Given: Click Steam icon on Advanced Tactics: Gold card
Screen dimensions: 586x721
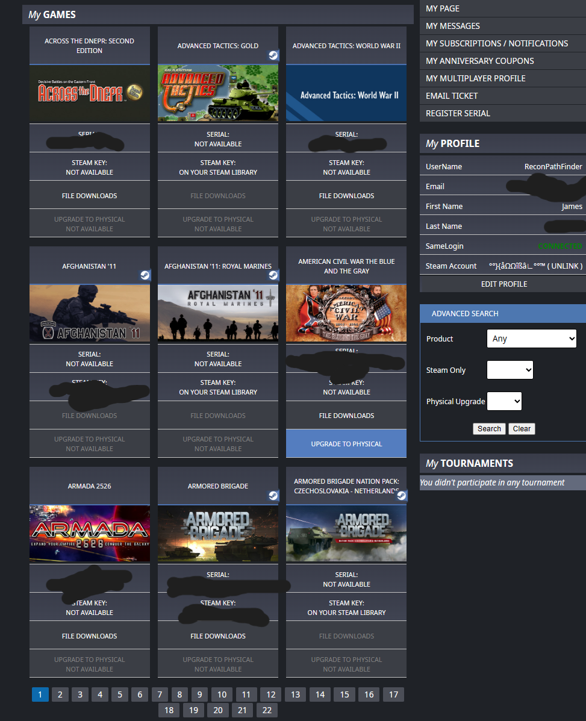Looking at the screenshot, I should 273,55.
